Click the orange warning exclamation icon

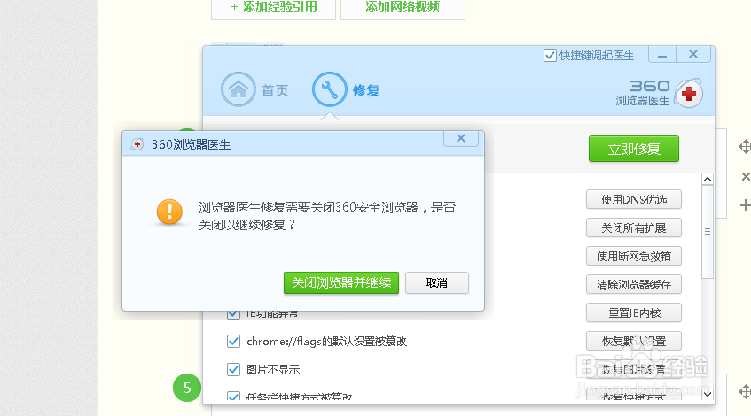click(169, 212)
